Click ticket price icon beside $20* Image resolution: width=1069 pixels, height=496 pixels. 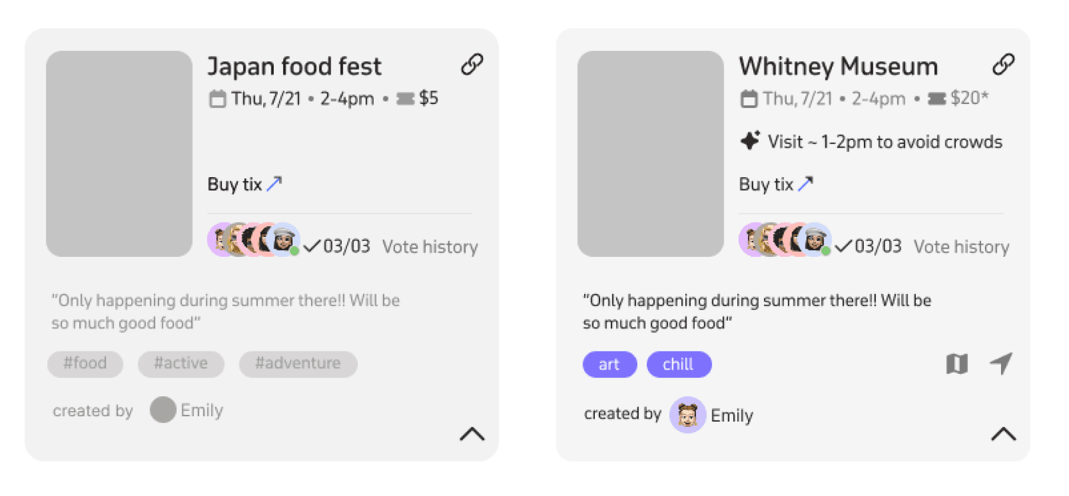(x=937, y=99)
